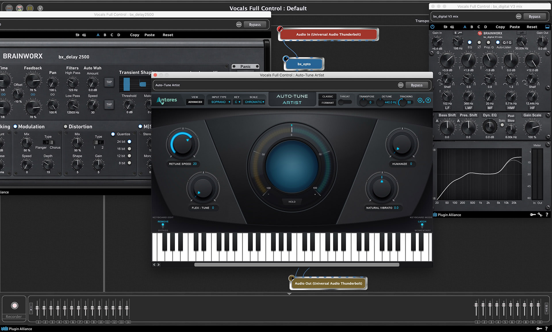Click the tuning fork icon in the top toolbar
The width and height of the screenshot is (552, 332).
tap(40, 8)
